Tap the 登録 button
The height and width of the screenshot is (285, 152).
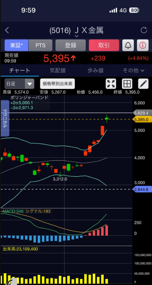(x=70, y=45)
